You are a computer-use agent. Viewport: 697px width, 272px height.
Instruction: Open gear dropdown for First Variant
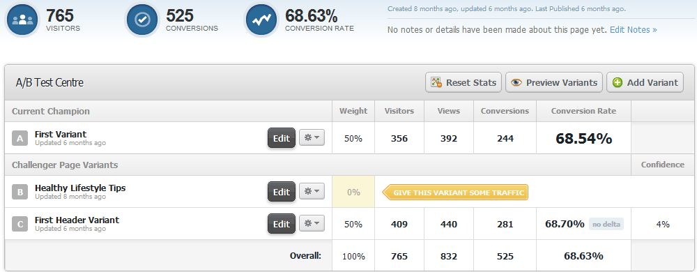point(312,138)
